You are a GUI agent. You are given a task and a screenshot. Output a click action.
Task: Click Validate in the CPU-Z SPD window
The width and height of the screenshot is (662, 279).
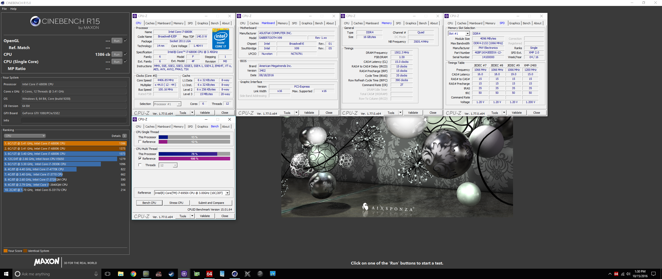(x=517, y=113)
